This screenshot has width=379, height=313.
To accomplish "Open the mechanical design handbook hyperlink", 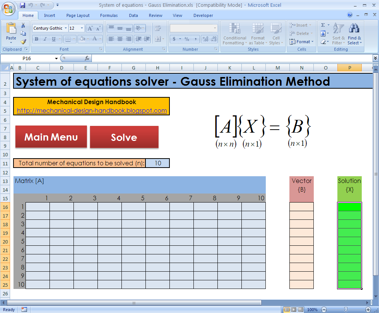I will [x=91, y=110].
